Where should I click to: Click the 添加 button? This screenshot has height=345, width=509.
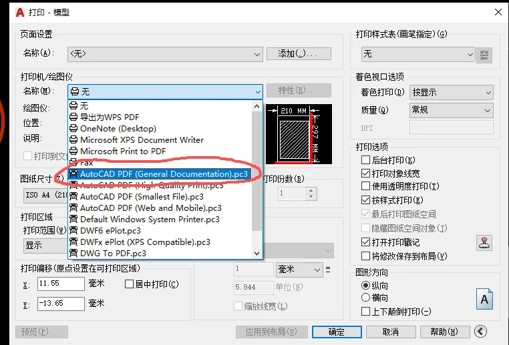tap(299, 53)
